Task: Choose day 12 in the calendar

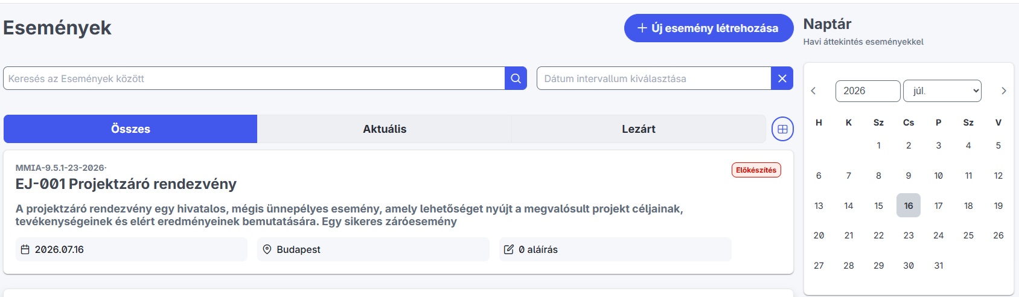Action: pos(998,176)
